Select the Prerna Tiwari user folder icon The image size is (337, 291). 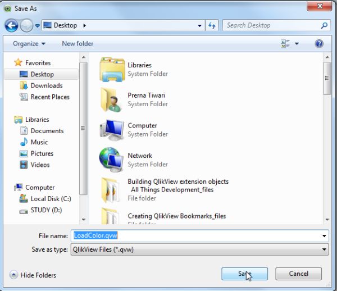point(111,100)
